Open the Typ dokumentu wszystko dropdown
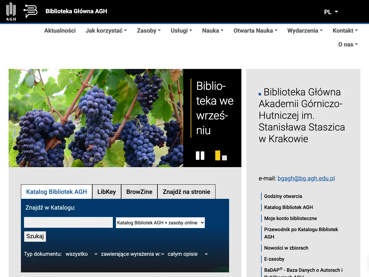 pyautogui.click(x=81, y=254)
